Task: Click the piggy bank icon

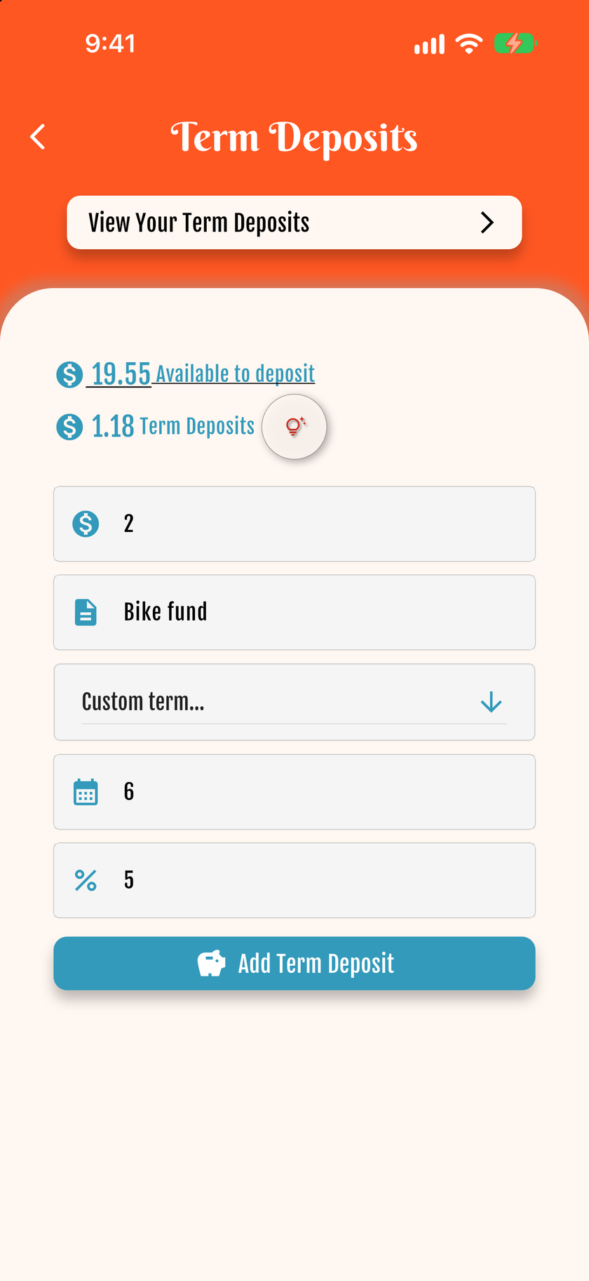Action: (211, 964)
